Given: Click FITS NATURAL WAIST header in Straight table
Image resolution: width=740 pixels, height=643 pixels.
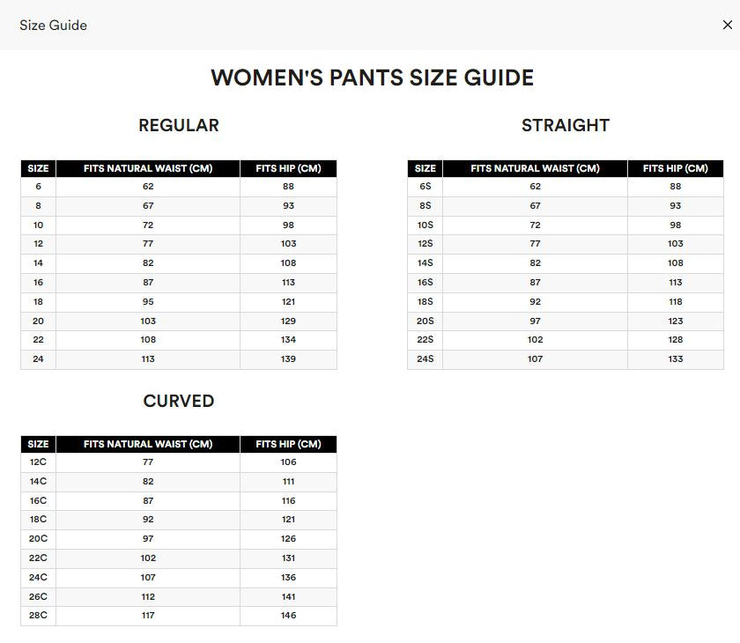Looking at the screenshot, I should click(x=535, y=167).
